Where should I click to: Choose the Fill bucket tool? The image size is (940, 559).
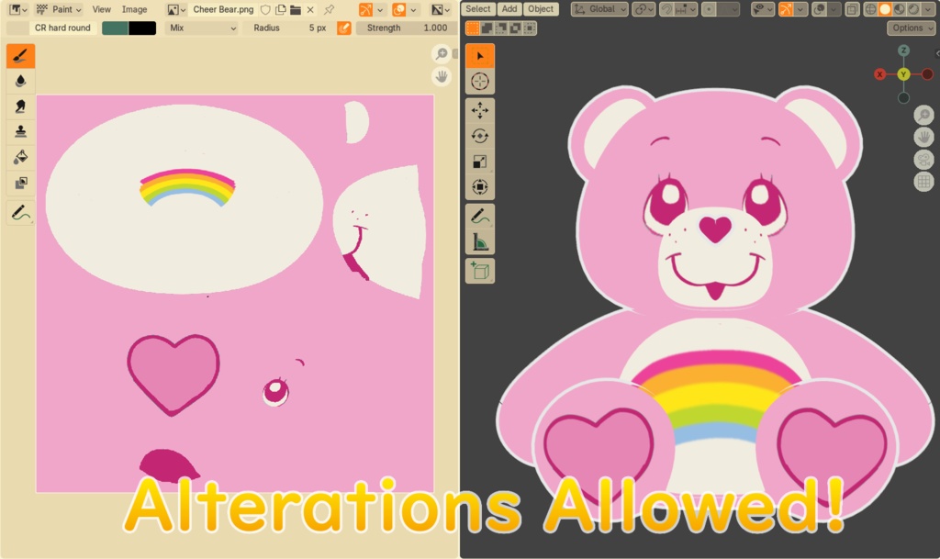pyautogui.click(x=18, y=155)
